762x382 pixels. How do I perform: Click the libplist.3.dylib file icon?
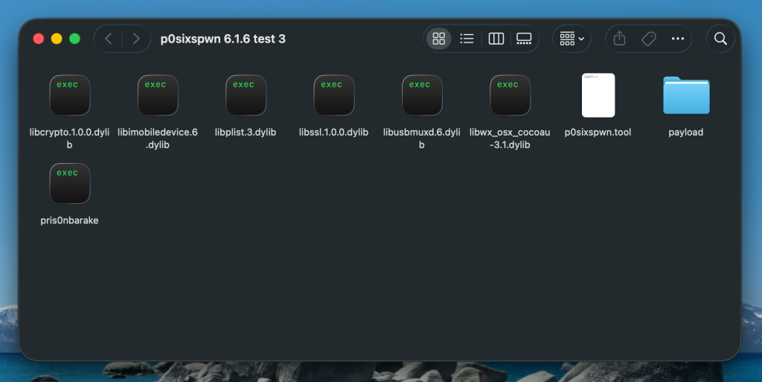(246, 95)
